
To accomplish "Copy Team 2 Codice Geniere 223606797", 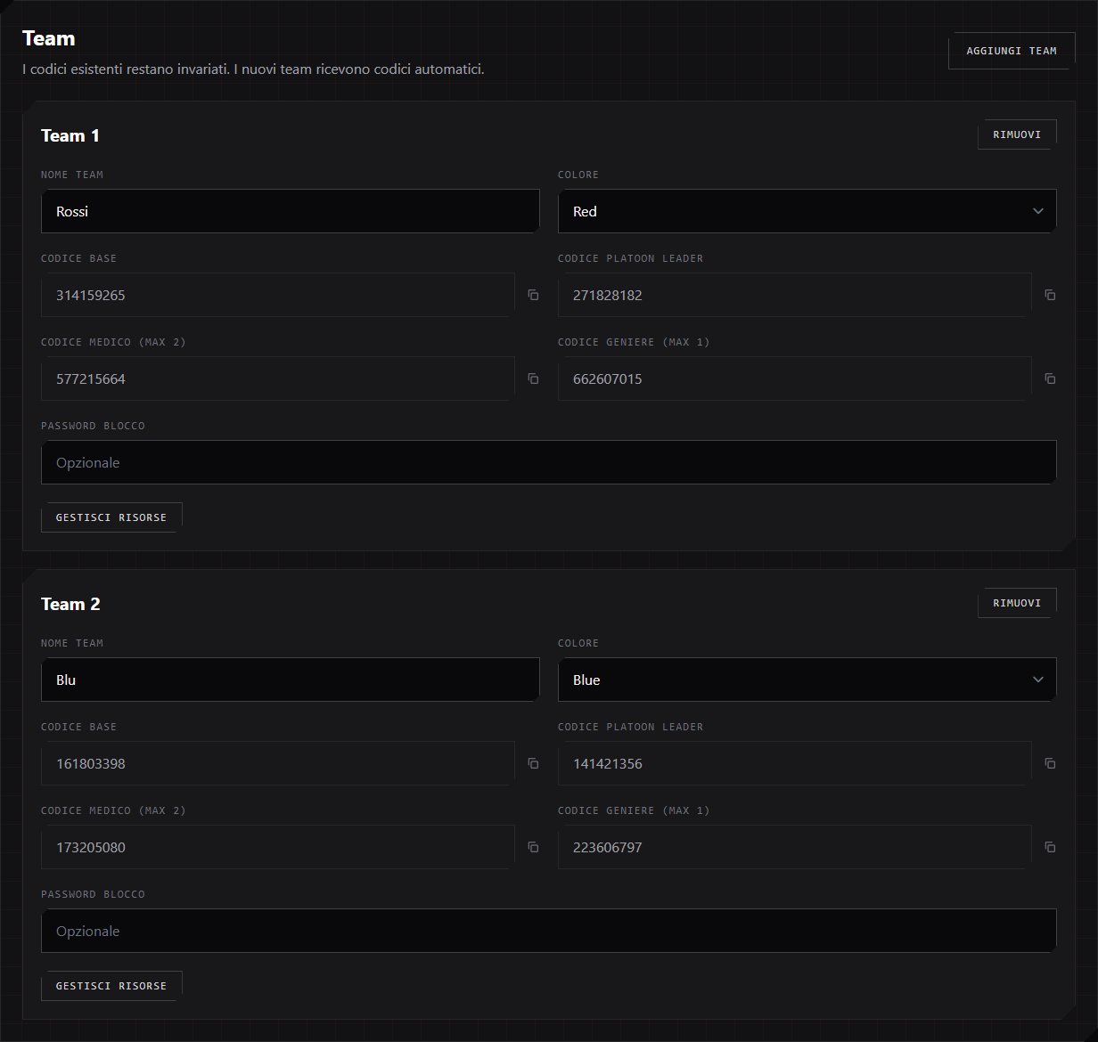I will coord(1050,847).
